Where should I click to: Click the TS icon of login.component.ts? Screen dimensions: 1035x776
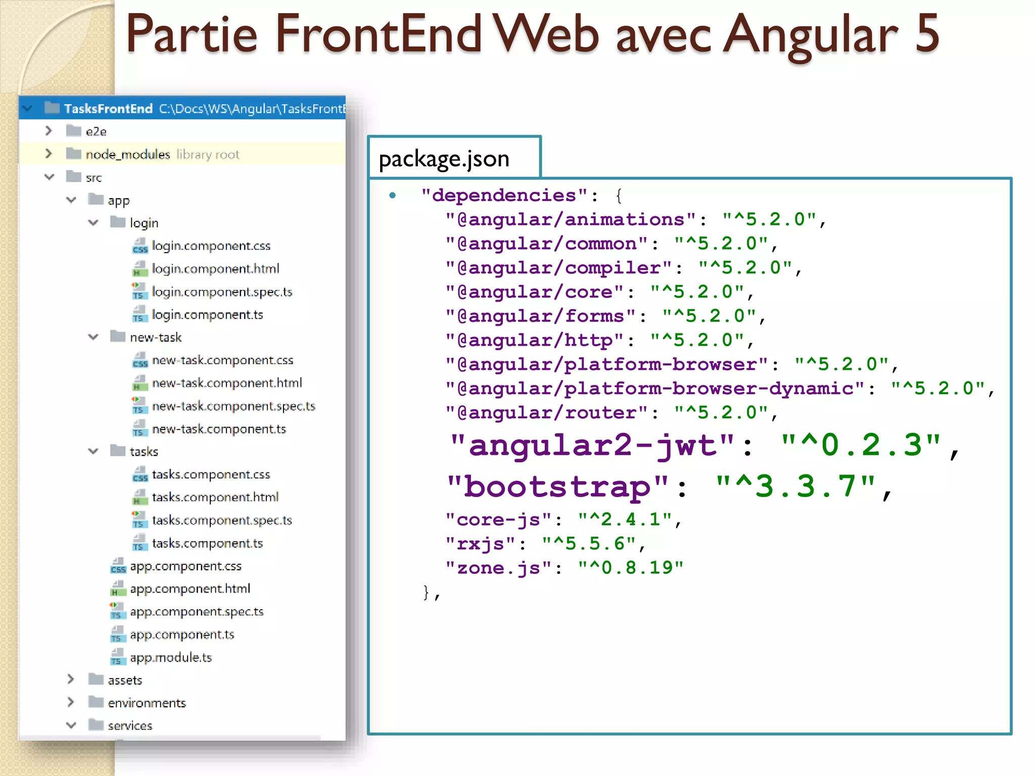pos(140,315)
